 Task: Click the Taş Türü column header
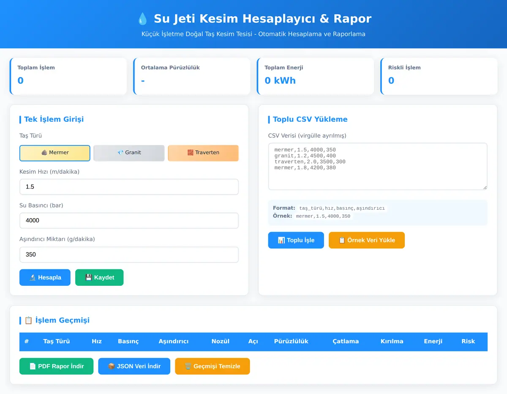(57, 342)
